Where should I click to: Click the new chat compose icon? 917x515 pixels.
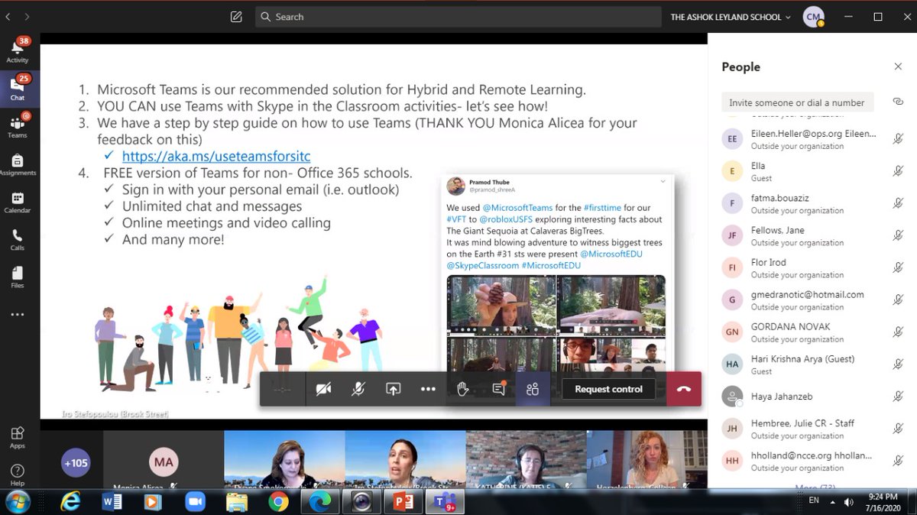point(236,16)
